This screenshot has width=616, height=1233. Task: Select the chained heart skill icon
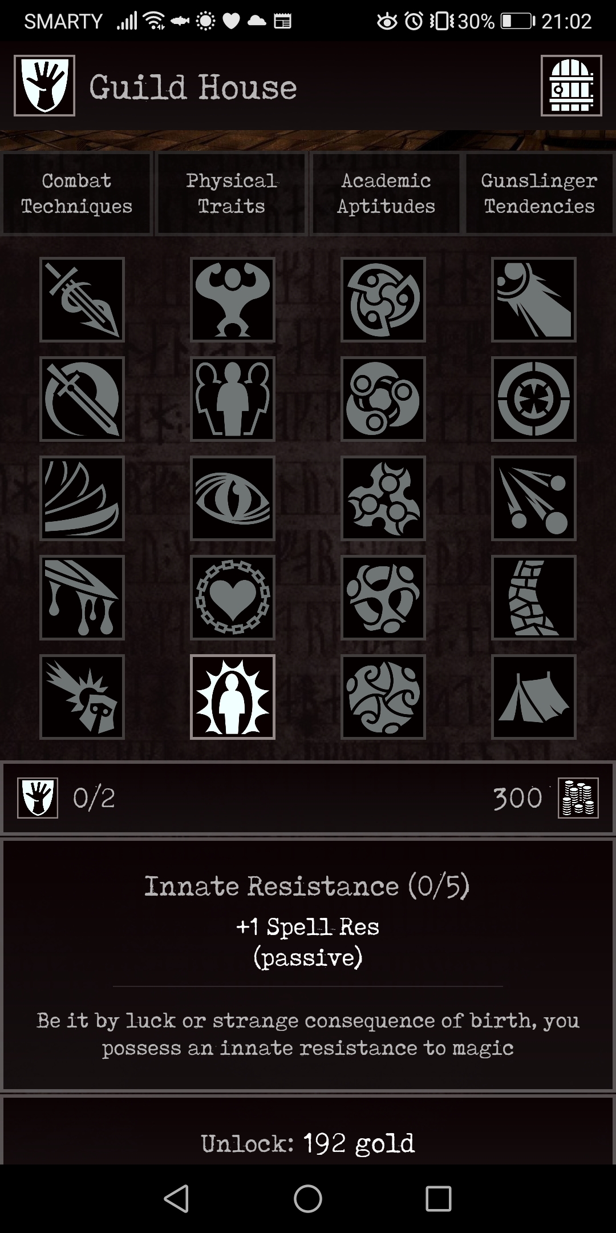(233, 598)
